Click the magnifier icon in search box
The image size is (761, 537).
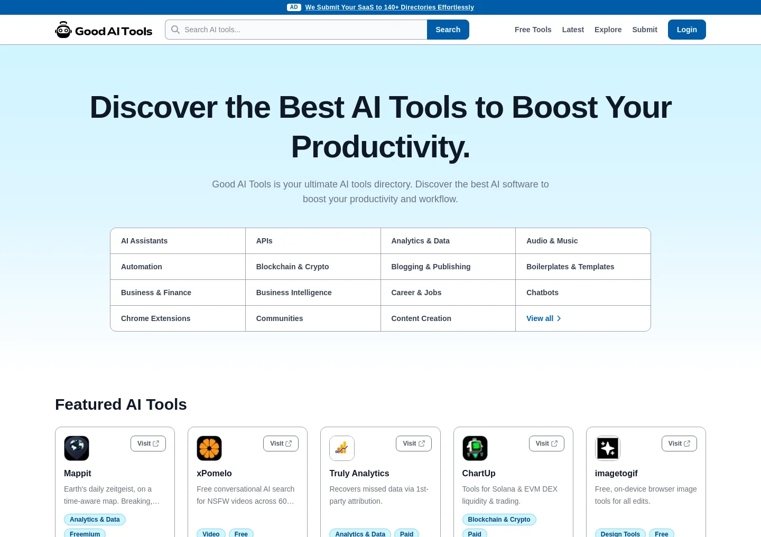tap(175, 30)
